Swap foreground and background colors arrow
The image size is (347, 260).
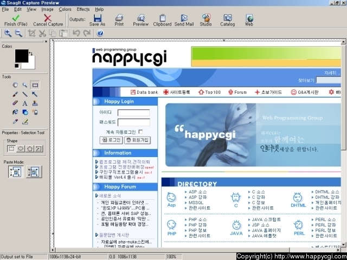pos(31,53)
